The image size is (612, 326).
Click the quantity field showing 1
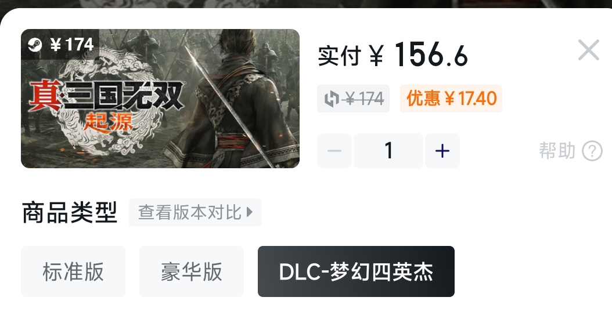pos(388,151)
